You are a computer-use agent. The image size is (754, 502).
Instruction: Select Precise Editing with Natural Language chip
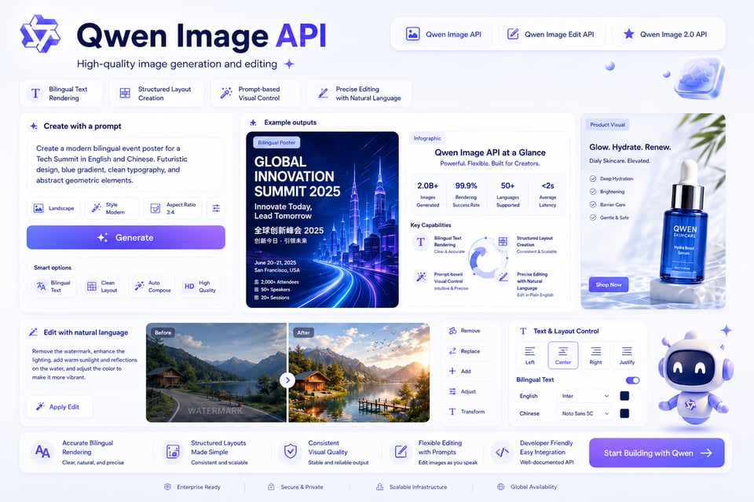coord(359,93)
